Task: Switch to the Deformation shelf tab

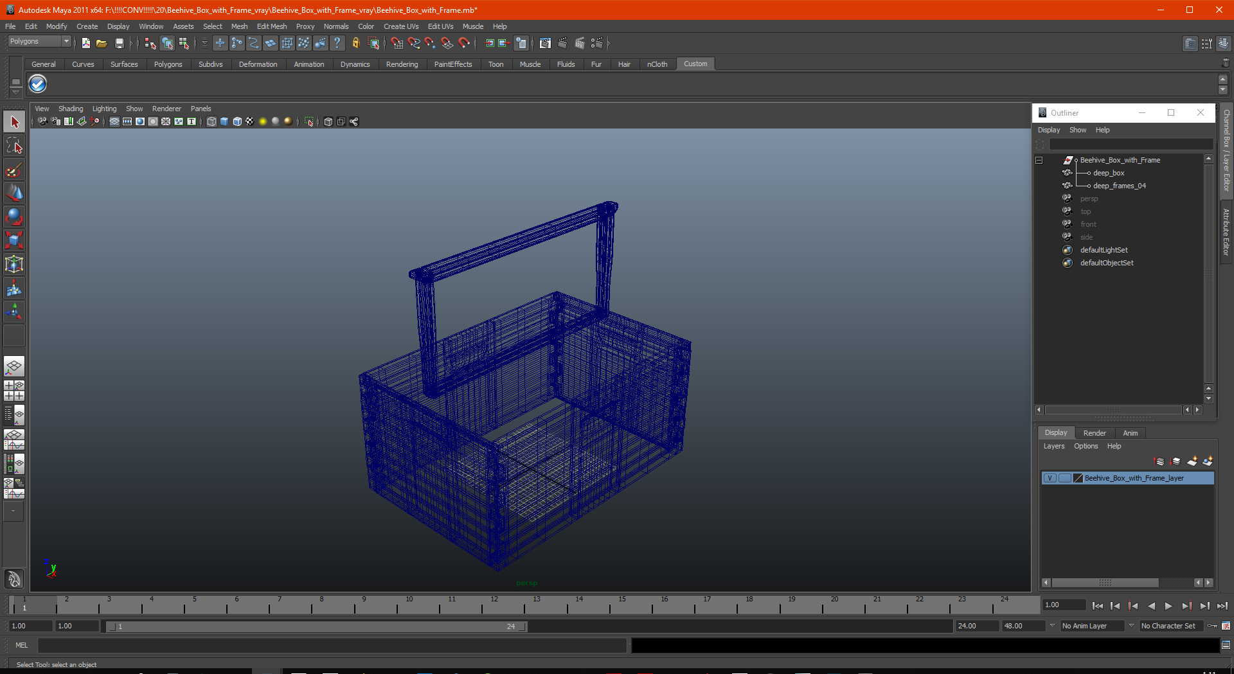Action: [x=258, y=64]
